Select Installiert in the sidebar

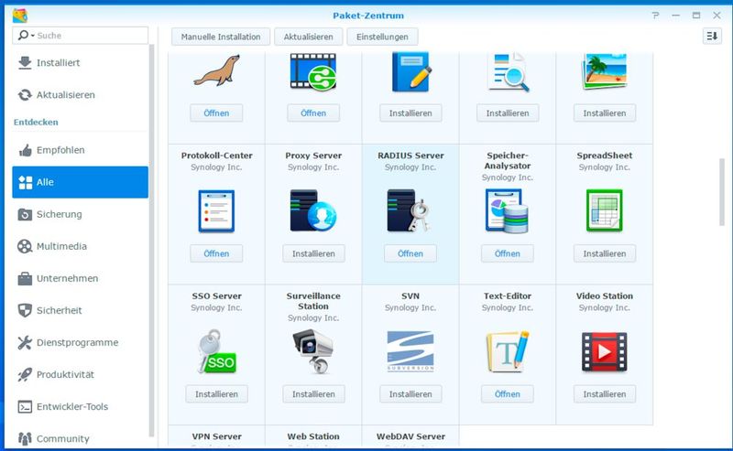tap(80, 62)
